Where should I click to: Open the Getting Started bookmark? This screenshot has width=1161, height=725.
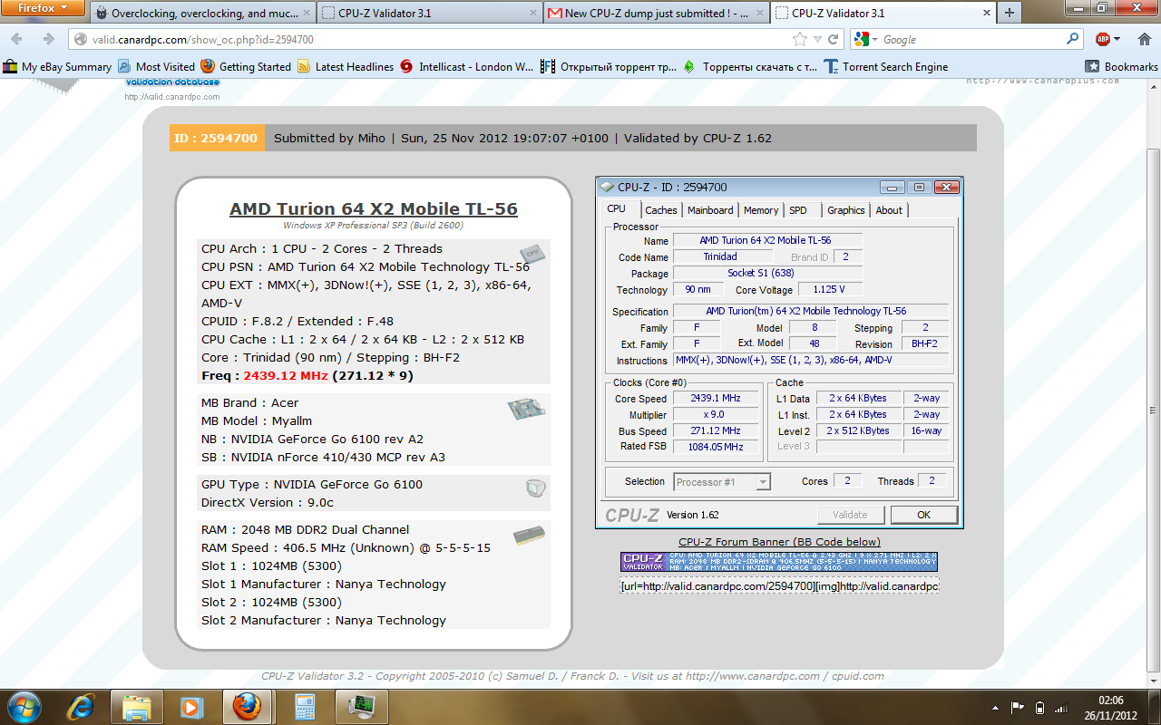[246, 66]
